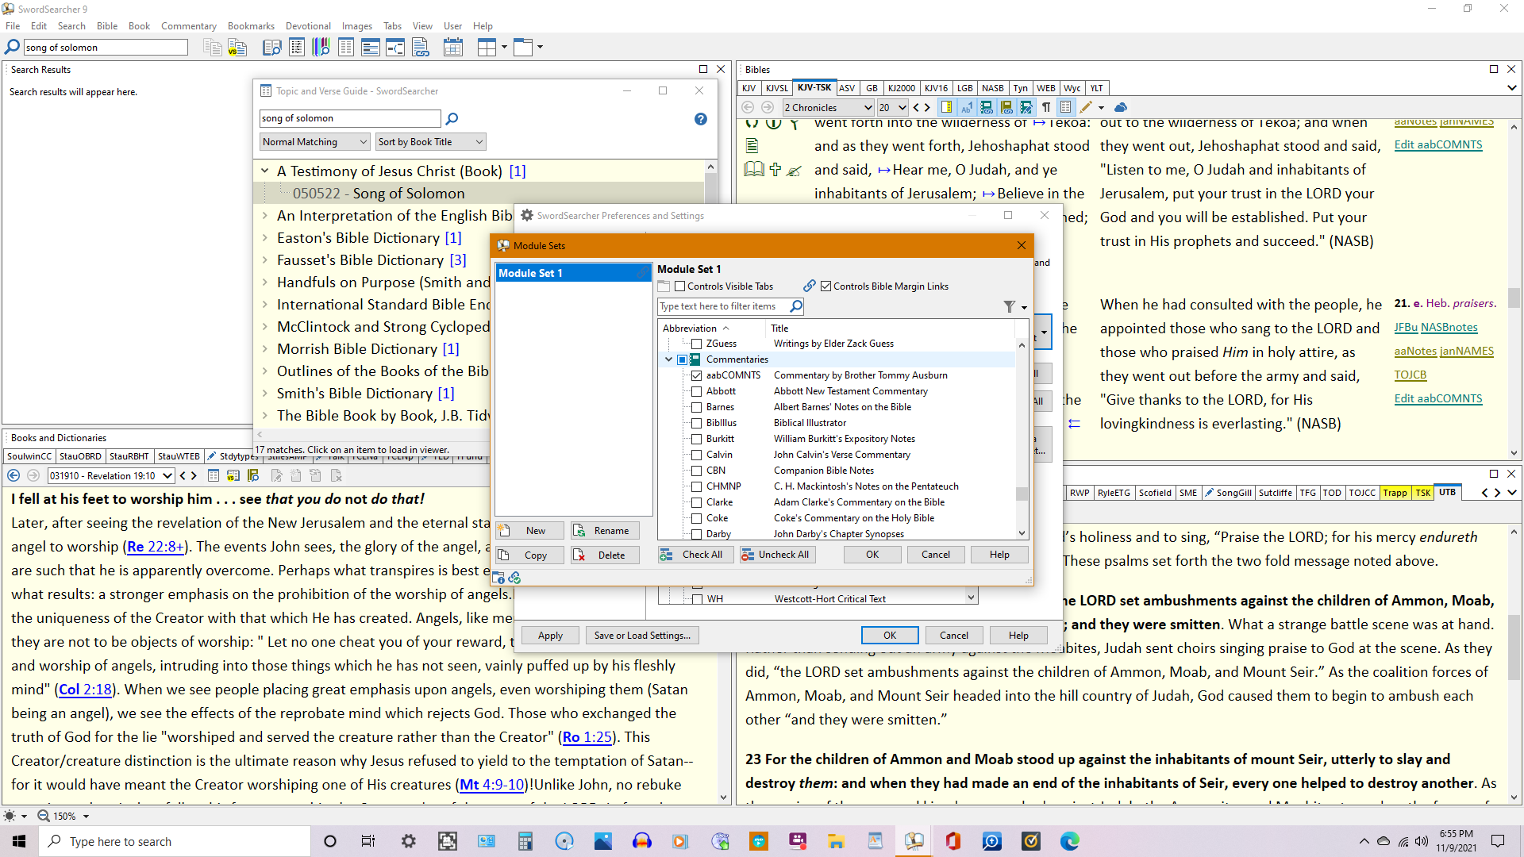Go to next chapter arrow in Bibles toolbar
The height and width of the screenshot is (857, 1524).
click(x=927, y=107)
